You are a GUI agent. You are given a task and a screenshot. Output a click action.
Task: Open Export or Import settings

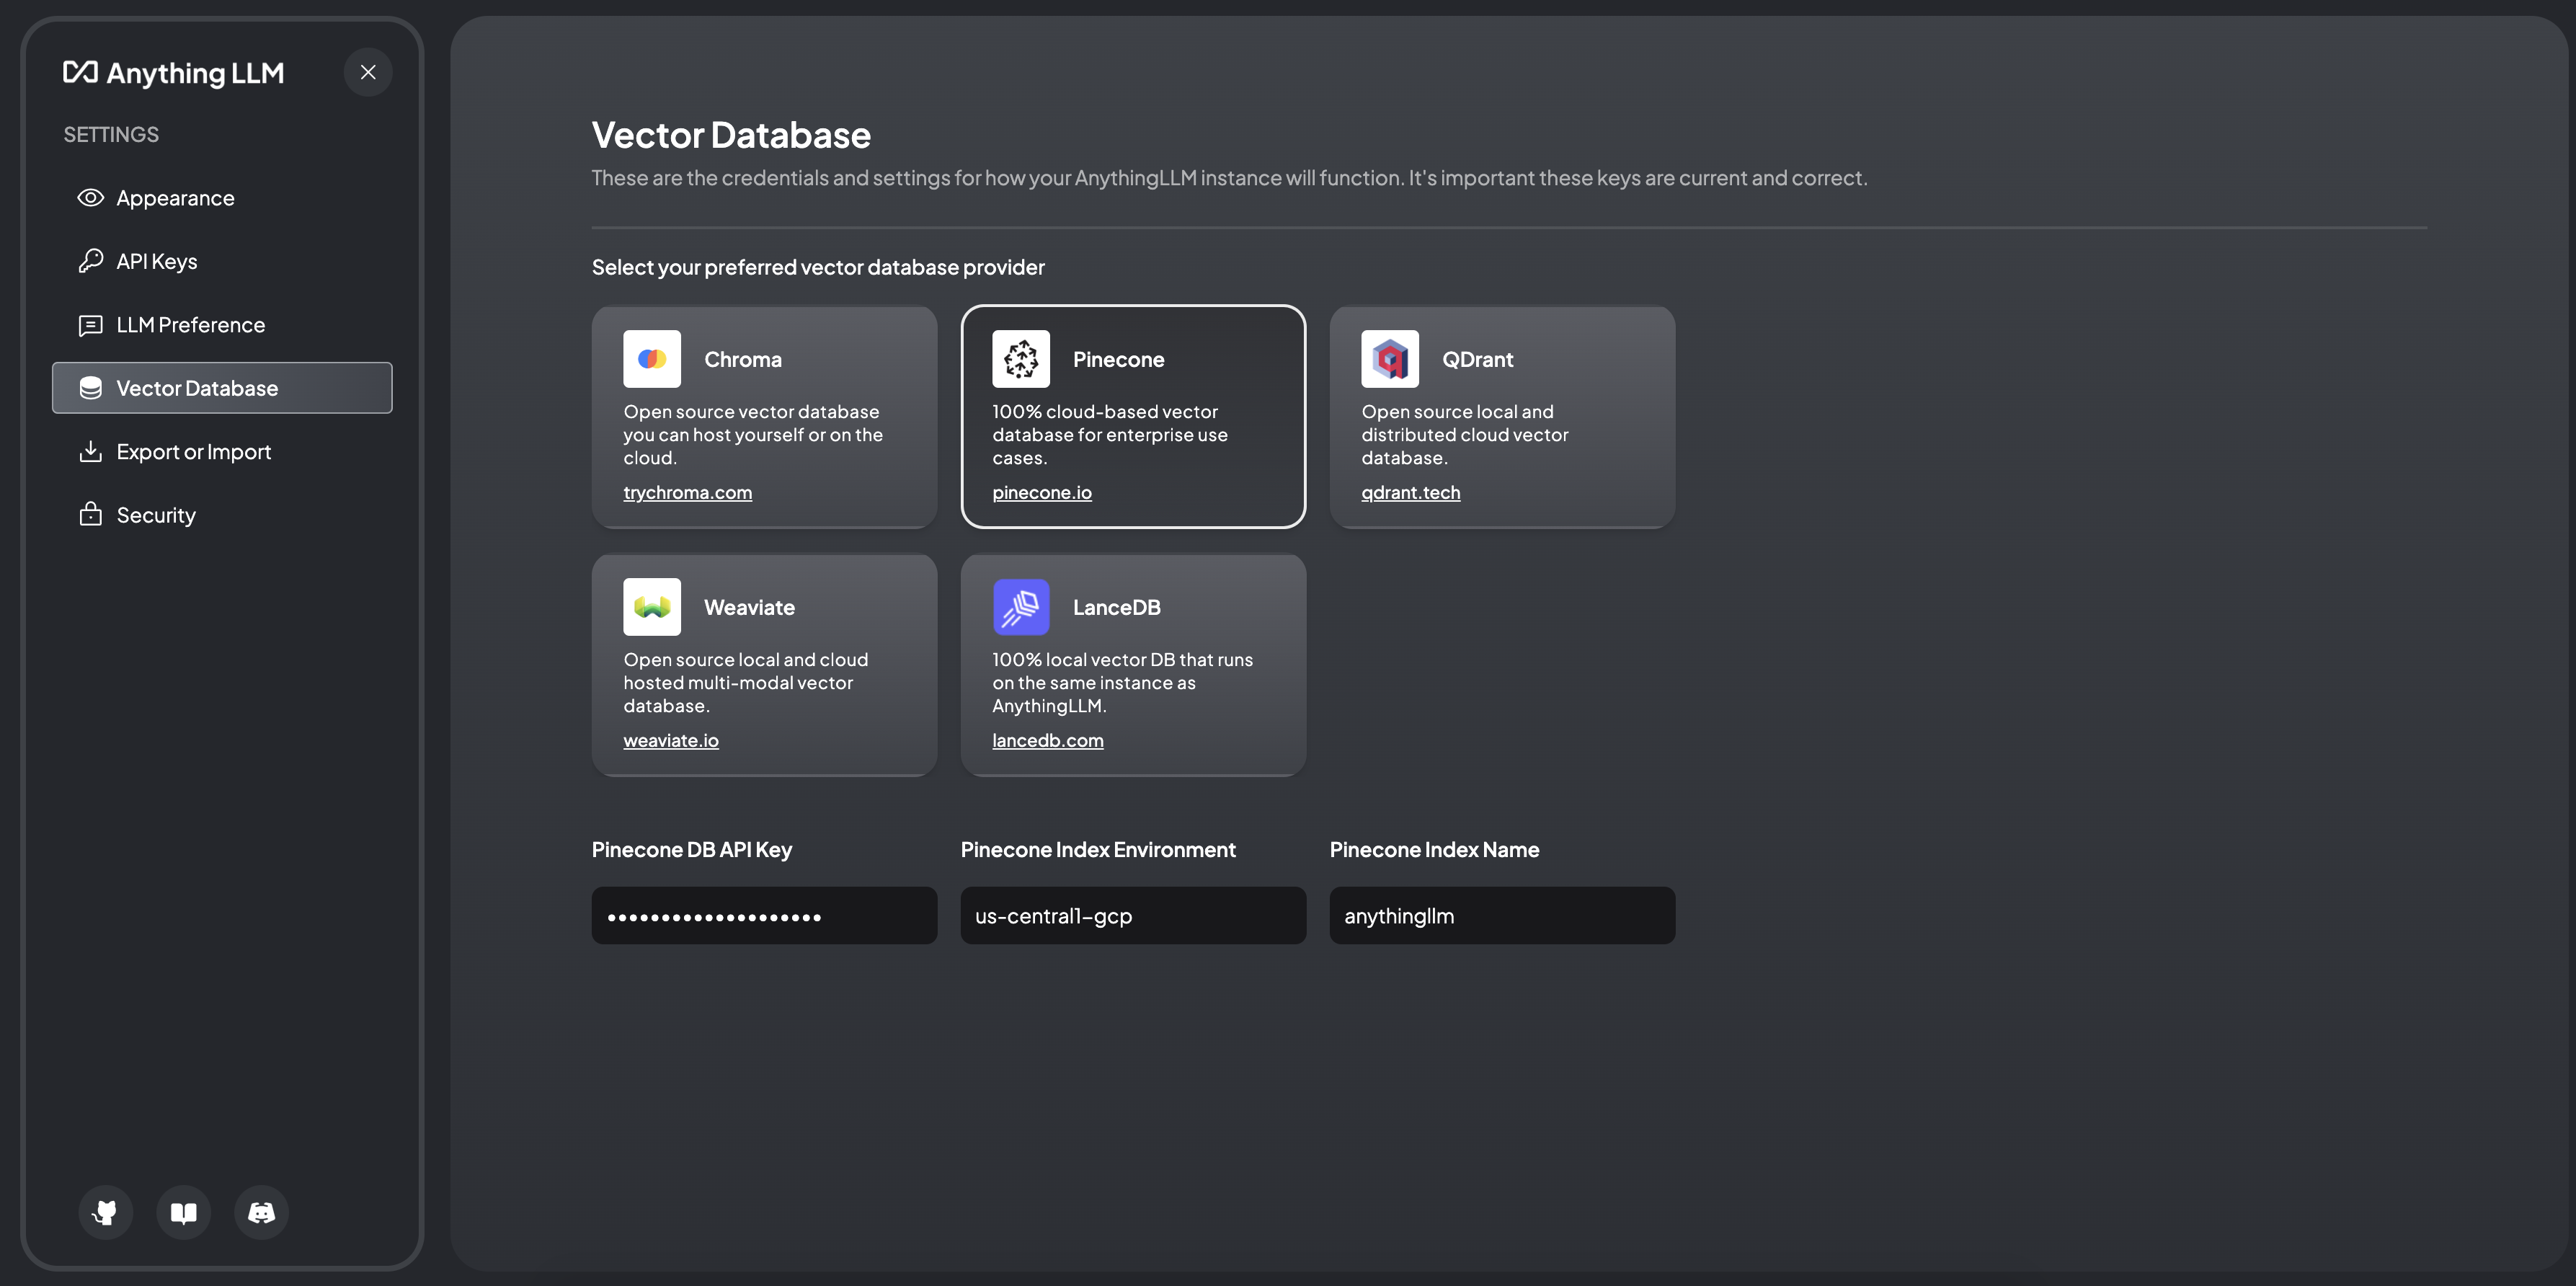click(222, 452)
